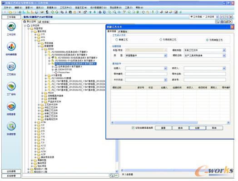Click the 取消 button
The width and height of the screenshot is (238, 181).
point(214,128)
